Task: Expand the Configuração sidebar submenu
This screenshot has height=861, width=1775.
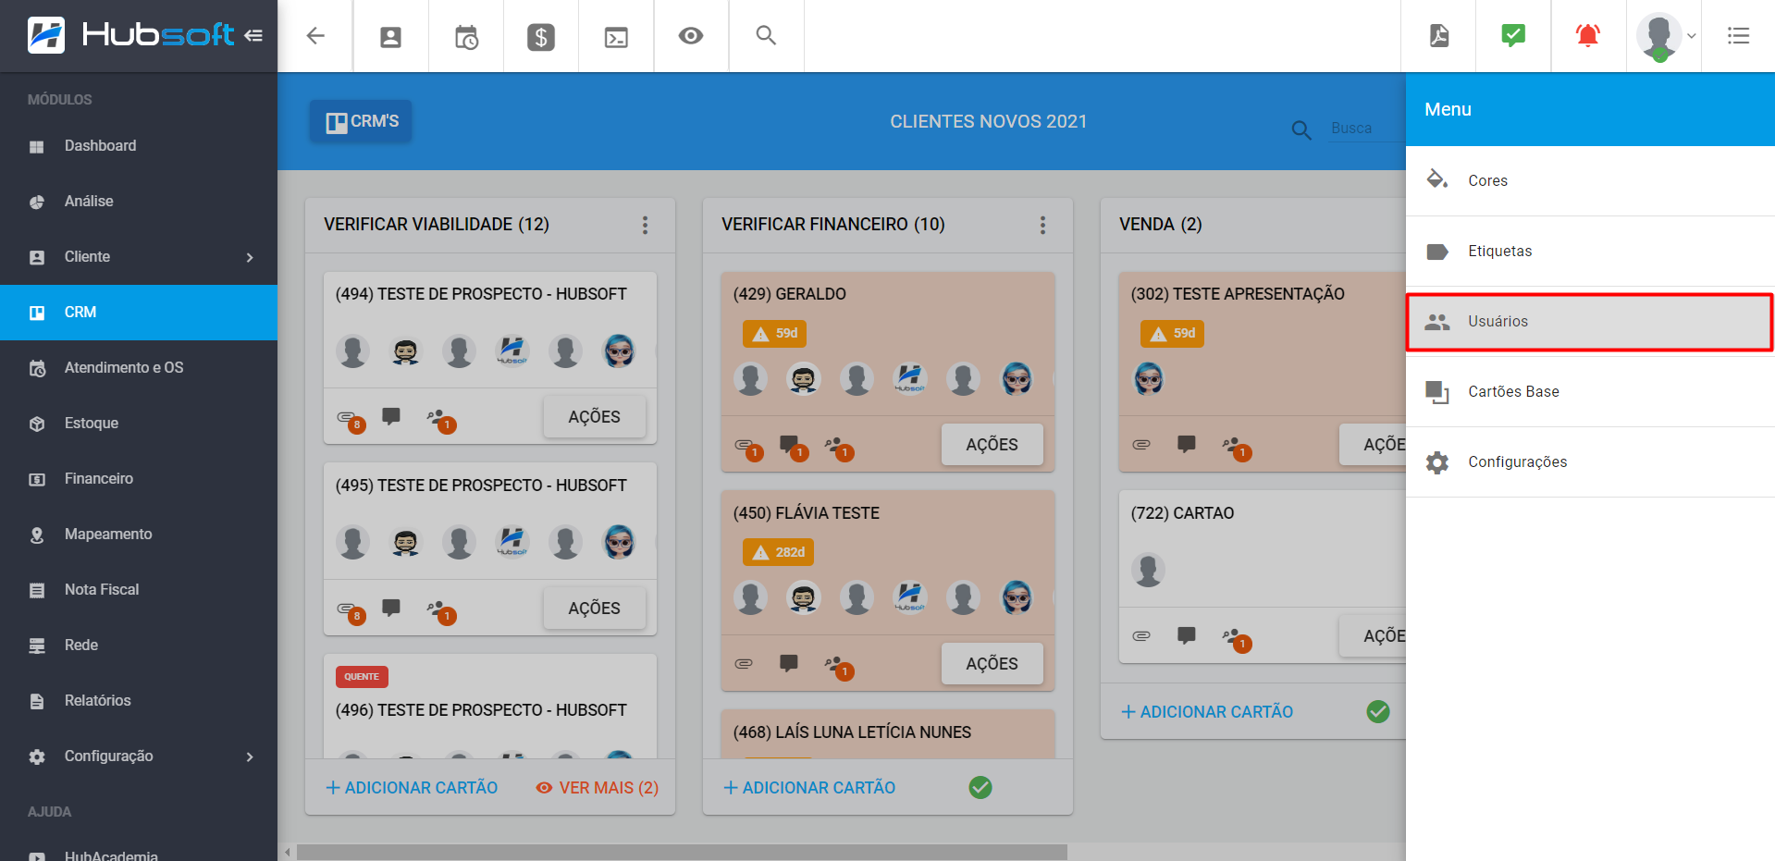Action: click(x=249, y=756)
